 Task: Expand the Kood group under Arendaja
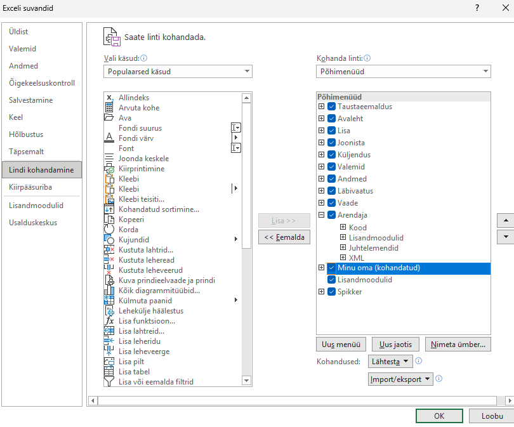[x=343, y=227]
